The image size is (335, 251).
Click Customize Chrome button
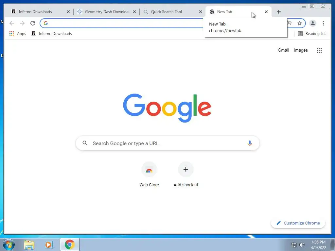298,223
